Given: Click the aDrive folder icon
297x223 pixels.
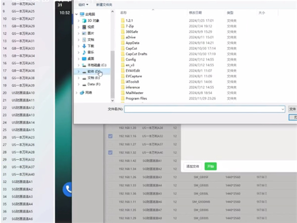Looking at the screenshot, I should pos(123,37).
